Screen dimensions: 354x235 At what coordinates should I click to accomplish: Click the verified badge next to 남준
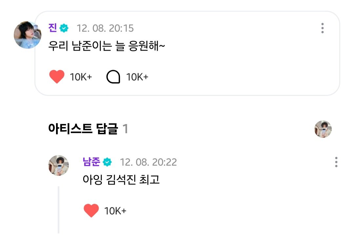(x=108, y=162)
